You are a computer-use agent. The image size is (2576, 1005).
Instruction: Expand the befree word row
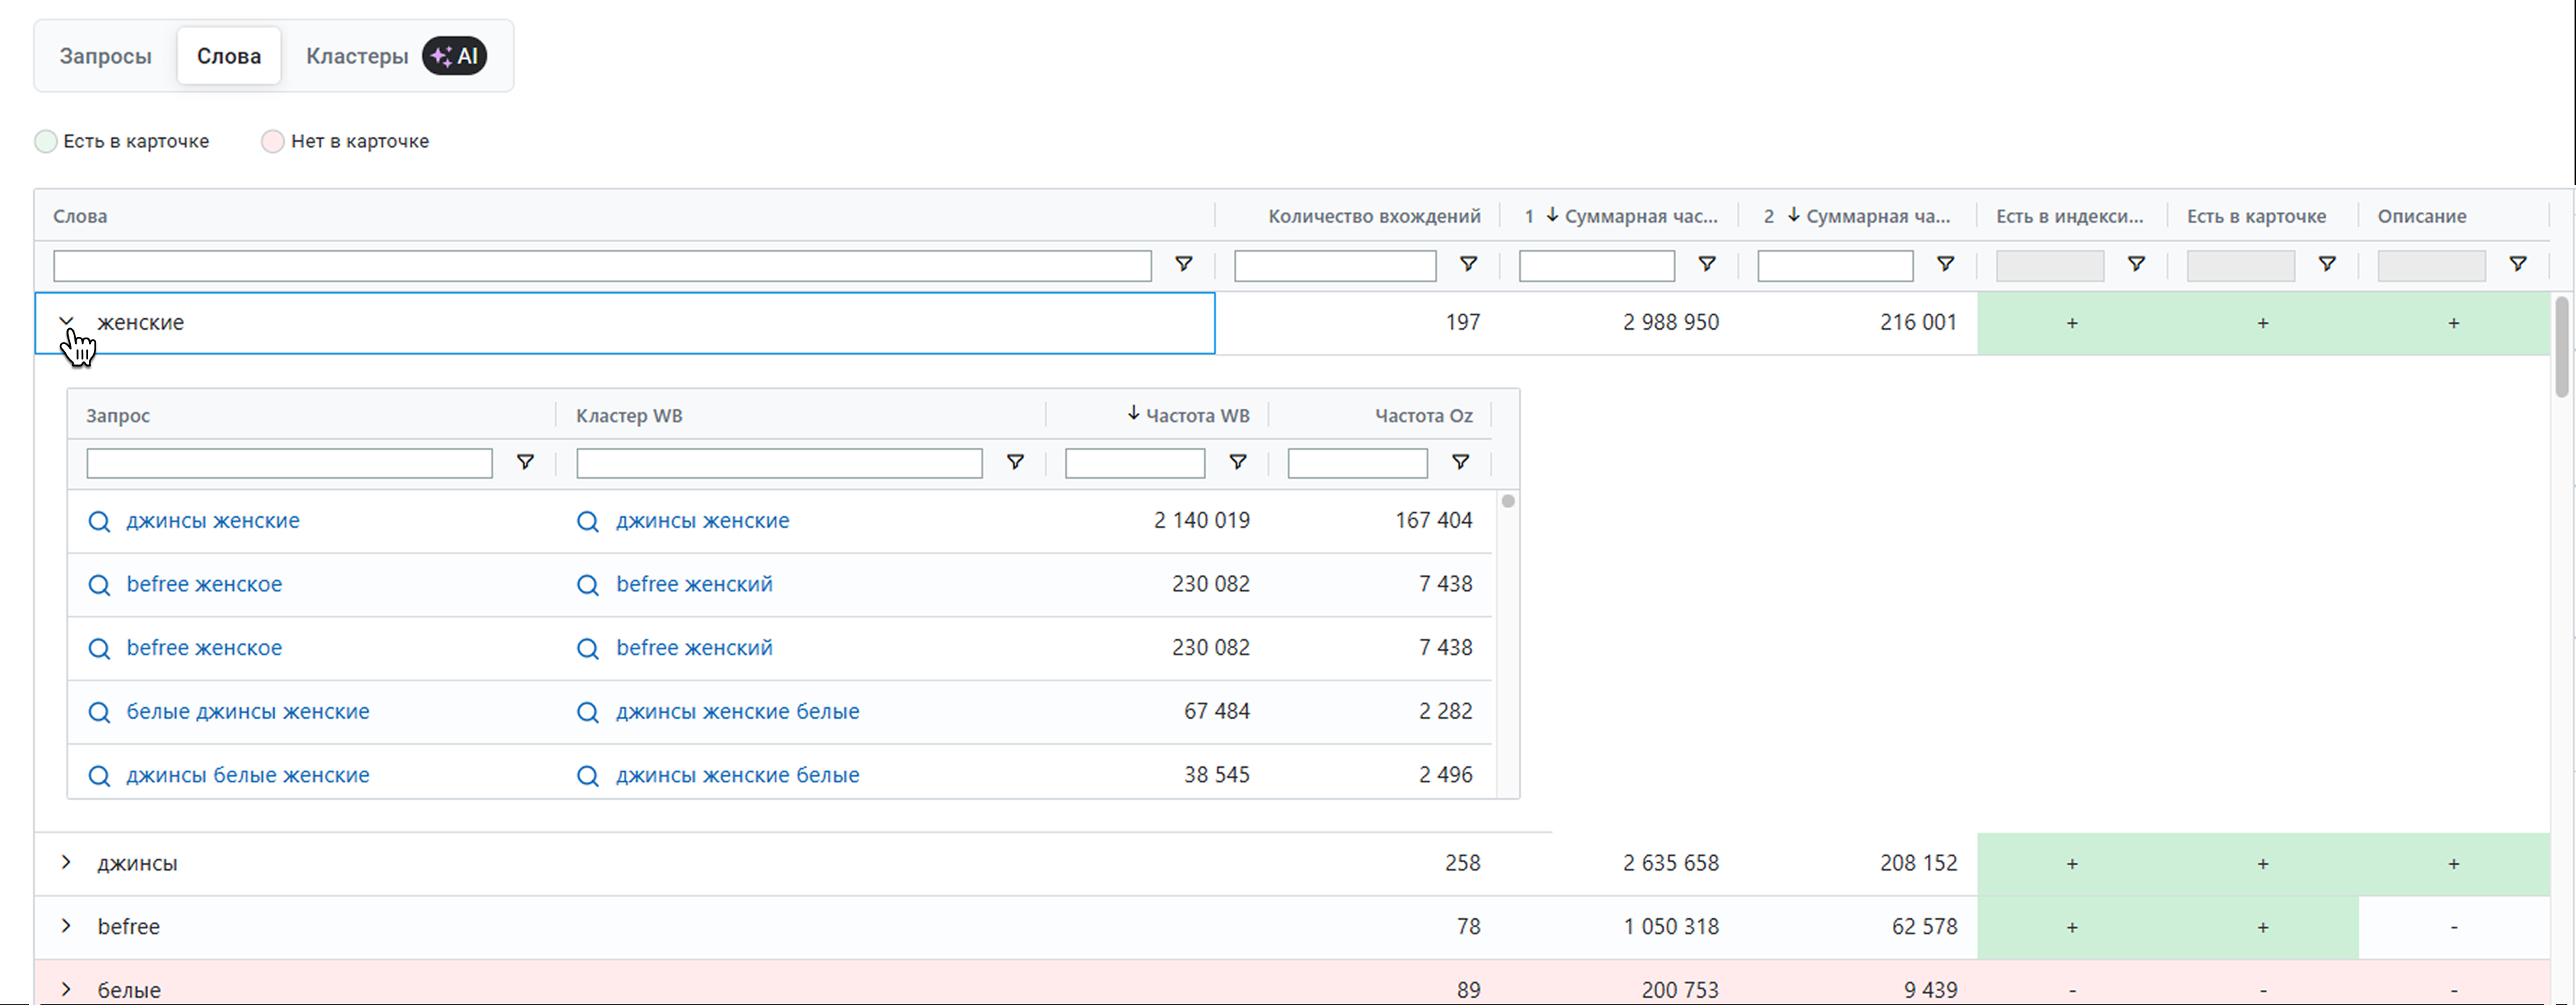pyautogui.click(x=66, y=926)
